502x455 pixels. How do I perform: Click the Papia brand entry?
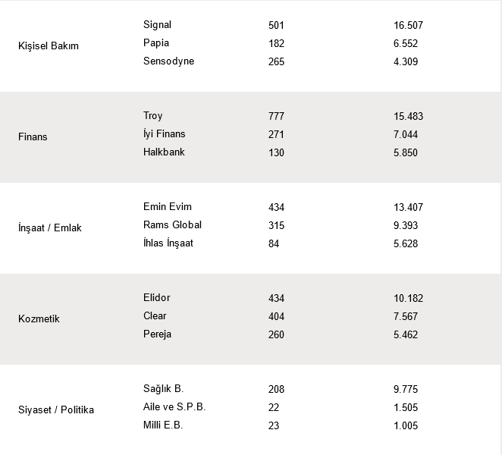[156, 43]
